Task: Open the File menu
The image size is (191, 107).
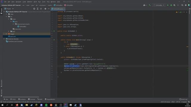Action: pos(5,2)
